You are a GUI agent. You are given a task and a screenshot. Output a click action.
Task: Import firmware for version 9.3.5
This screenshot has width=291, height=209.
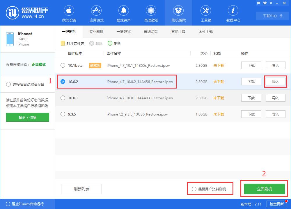point(275,114)
